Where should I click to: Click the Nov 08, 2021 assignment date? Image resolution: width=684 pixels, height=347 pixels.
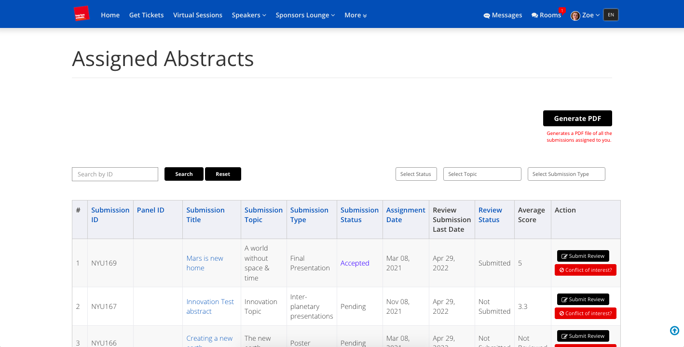click(x=398, y=307)
